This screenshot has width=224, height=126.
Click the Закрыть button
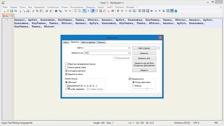pos(144,70)
